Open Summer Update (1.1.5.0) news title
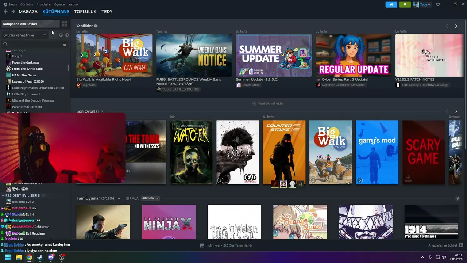 click(x=257, y=79)
